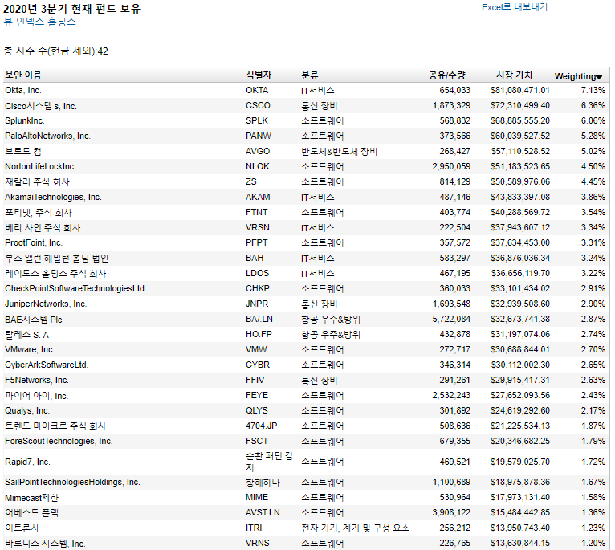Screen dimensions: 615x550
Task: Select the 재칼러 주식 회사 row name
Action: (x=37, y=182)
